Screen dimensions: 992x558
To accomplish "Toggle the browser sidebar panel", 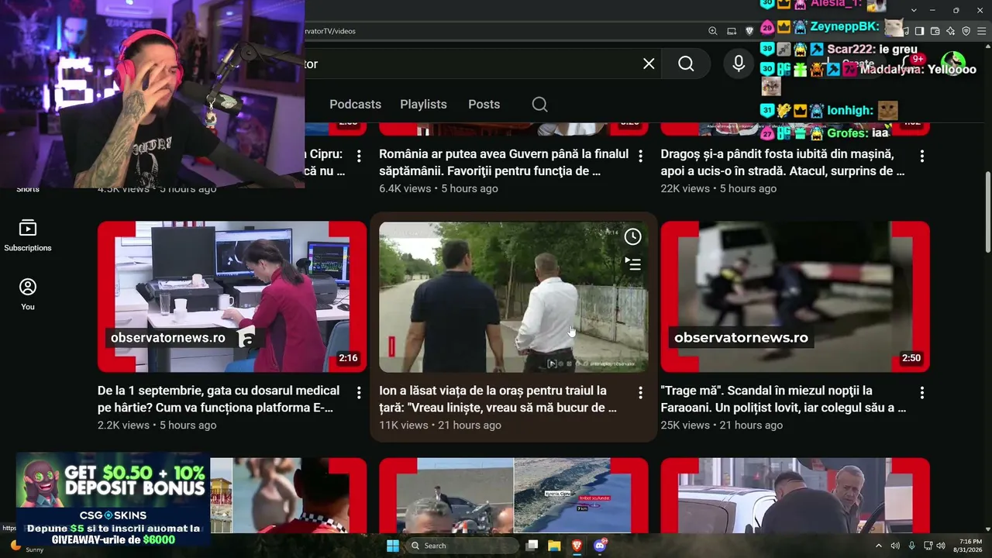I will (919, 31).
